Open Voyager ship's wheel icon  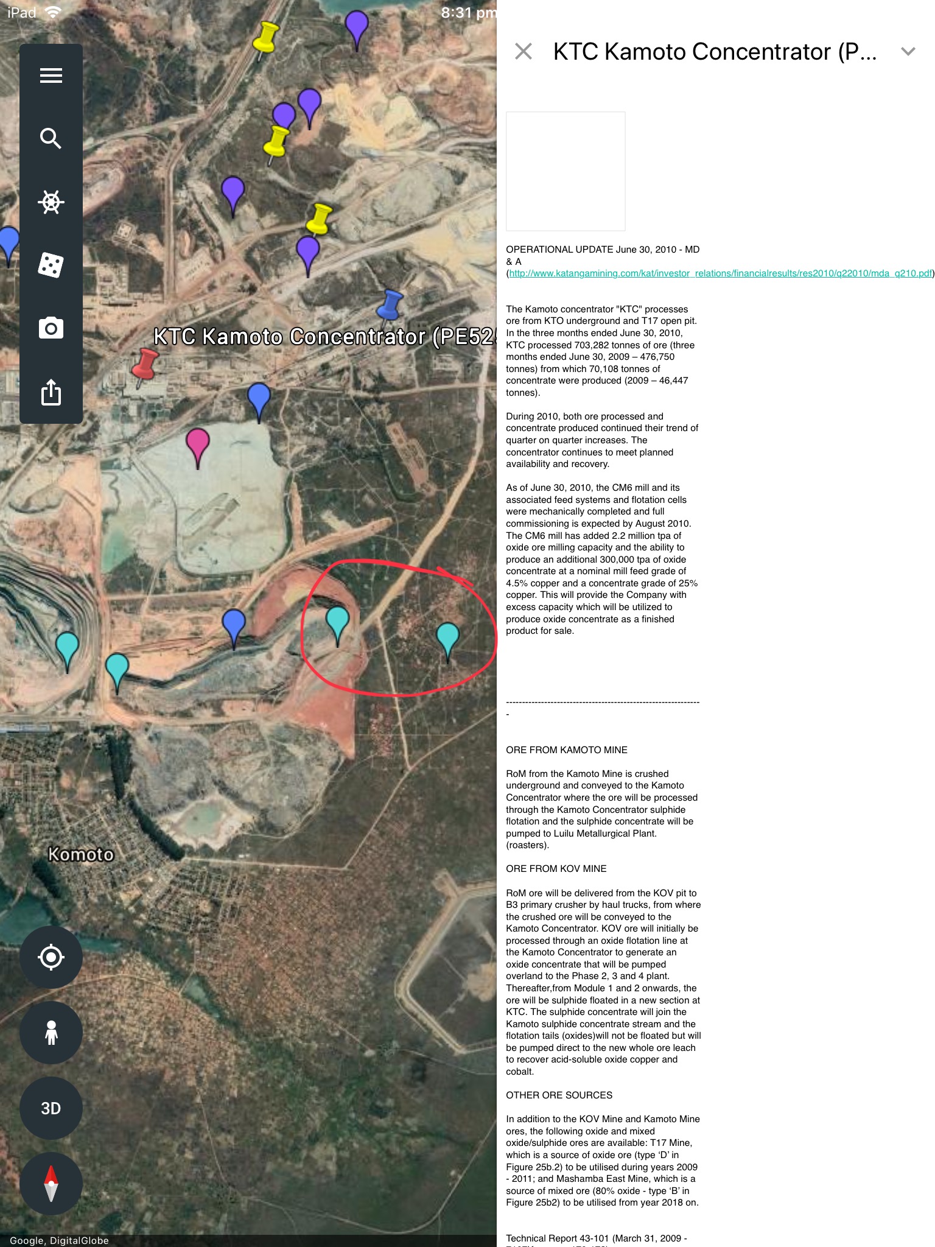click(x=51, y=202)
